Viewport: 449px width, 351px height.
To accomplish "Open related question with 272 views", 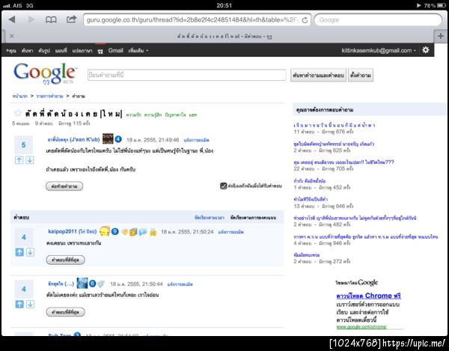I will (306, 255).
